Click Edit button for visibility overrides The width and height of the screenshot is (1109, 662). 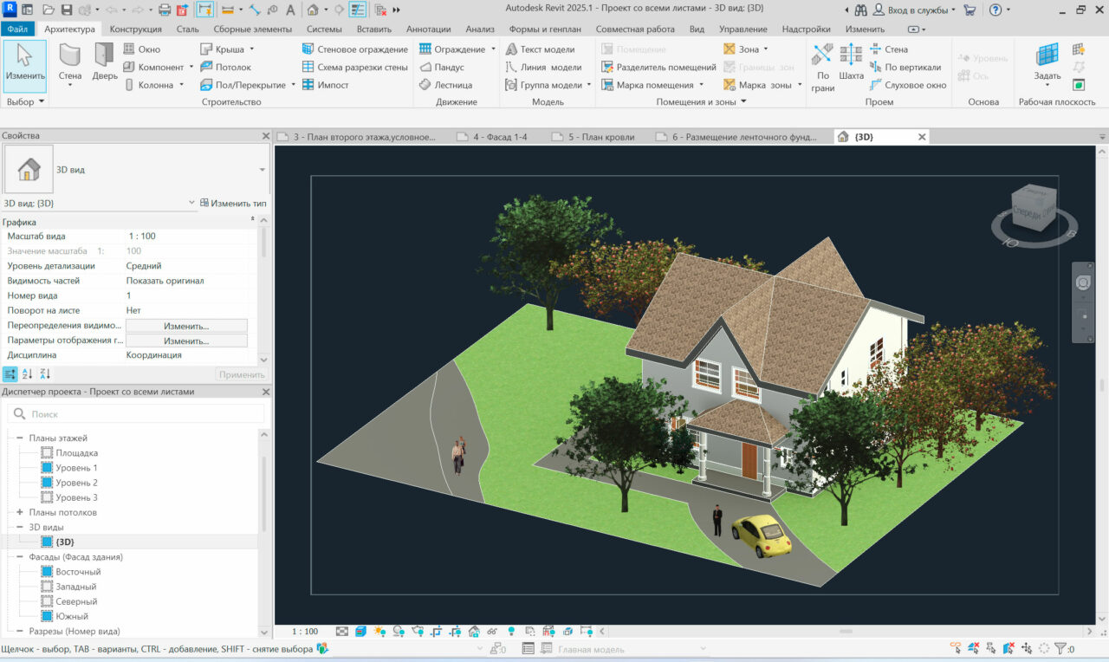pyautogui.click(x=186, y=326)
